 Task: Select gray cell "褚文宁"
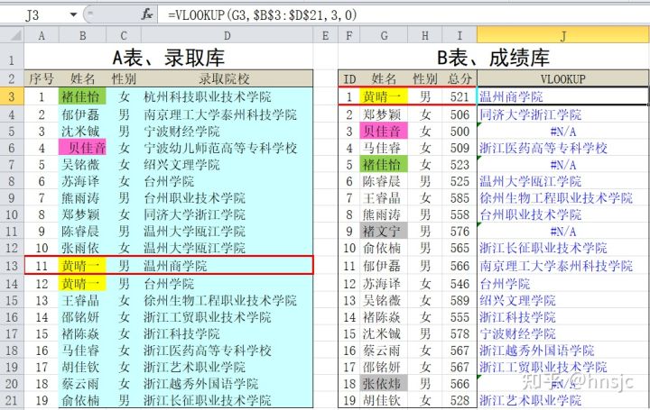tap(384, 232)
